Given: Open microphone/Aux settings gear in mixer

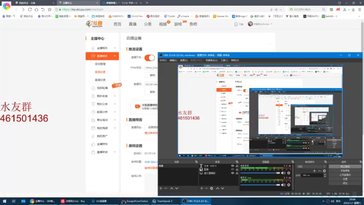Looking at the screenshot, I should click(288, 185).
